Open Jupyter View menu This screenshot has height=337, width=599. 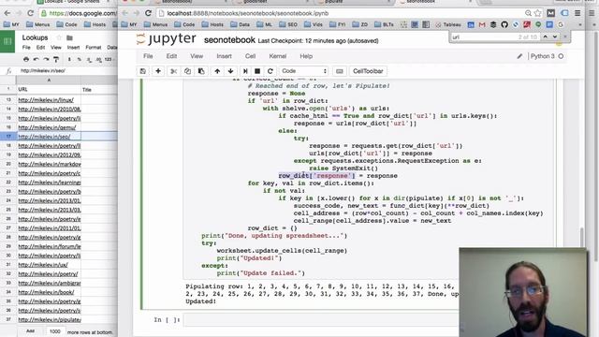197,56
